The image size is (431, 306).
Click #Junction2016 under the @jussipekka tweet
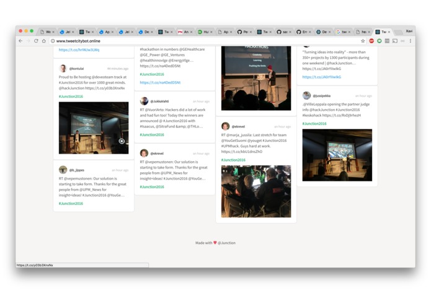click(x=314, y=124)
